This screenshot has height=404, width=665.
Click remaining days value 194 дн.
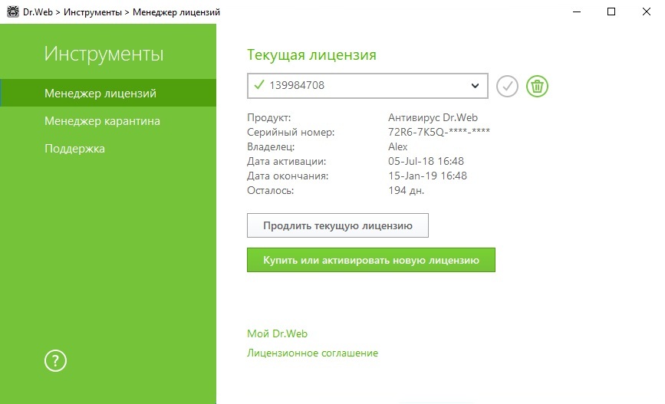click(x=406, y=190)
